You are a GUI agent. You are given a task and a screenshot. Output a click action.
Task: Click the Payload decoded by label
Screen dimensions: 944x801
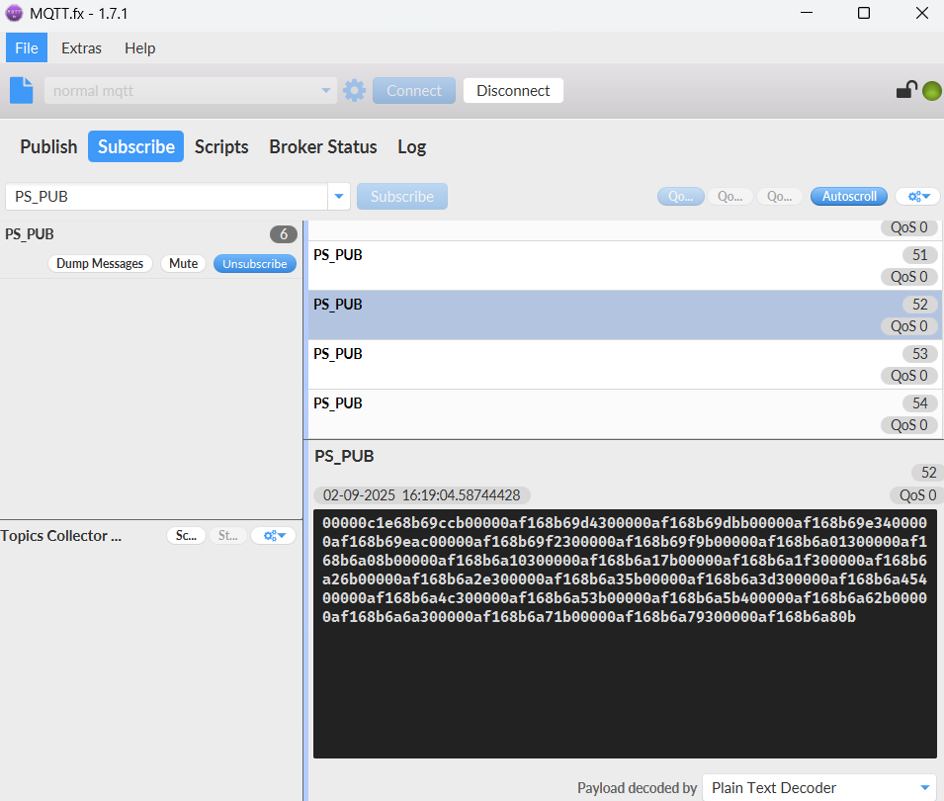(637, 788)
